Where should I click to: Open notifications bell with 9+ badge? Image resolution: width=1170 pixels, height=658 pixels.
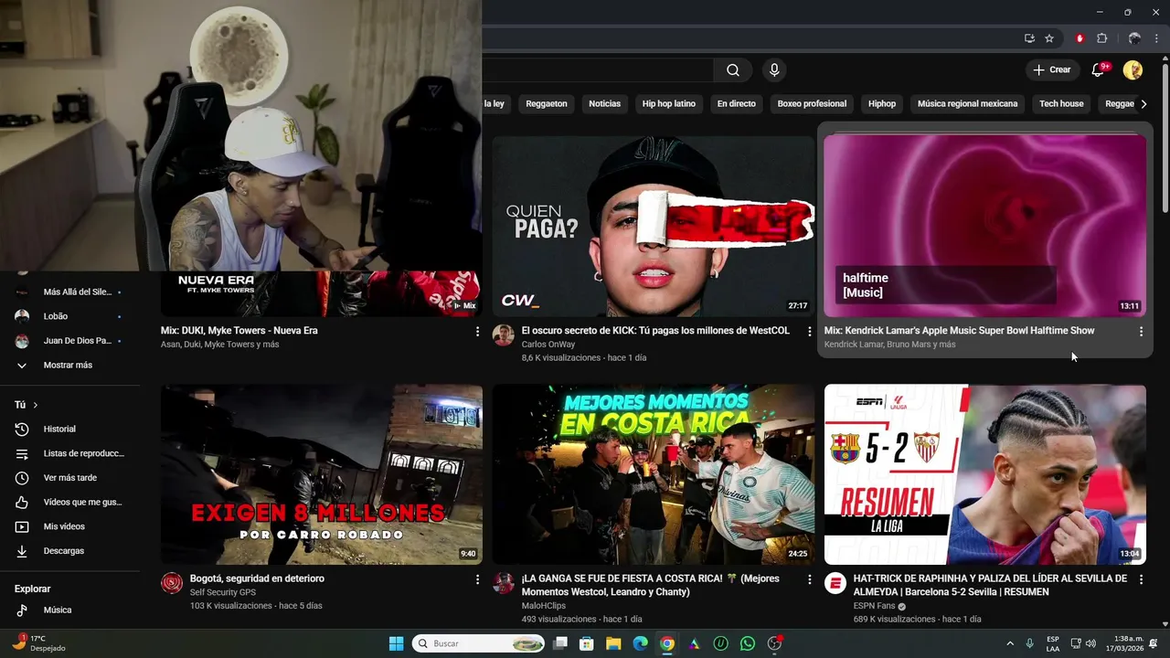[1099, 70]
